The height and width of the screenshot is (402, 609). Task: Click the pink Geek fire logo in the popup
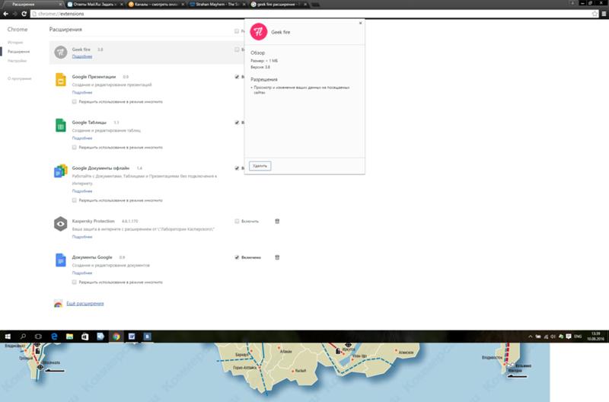pos(259,32)
